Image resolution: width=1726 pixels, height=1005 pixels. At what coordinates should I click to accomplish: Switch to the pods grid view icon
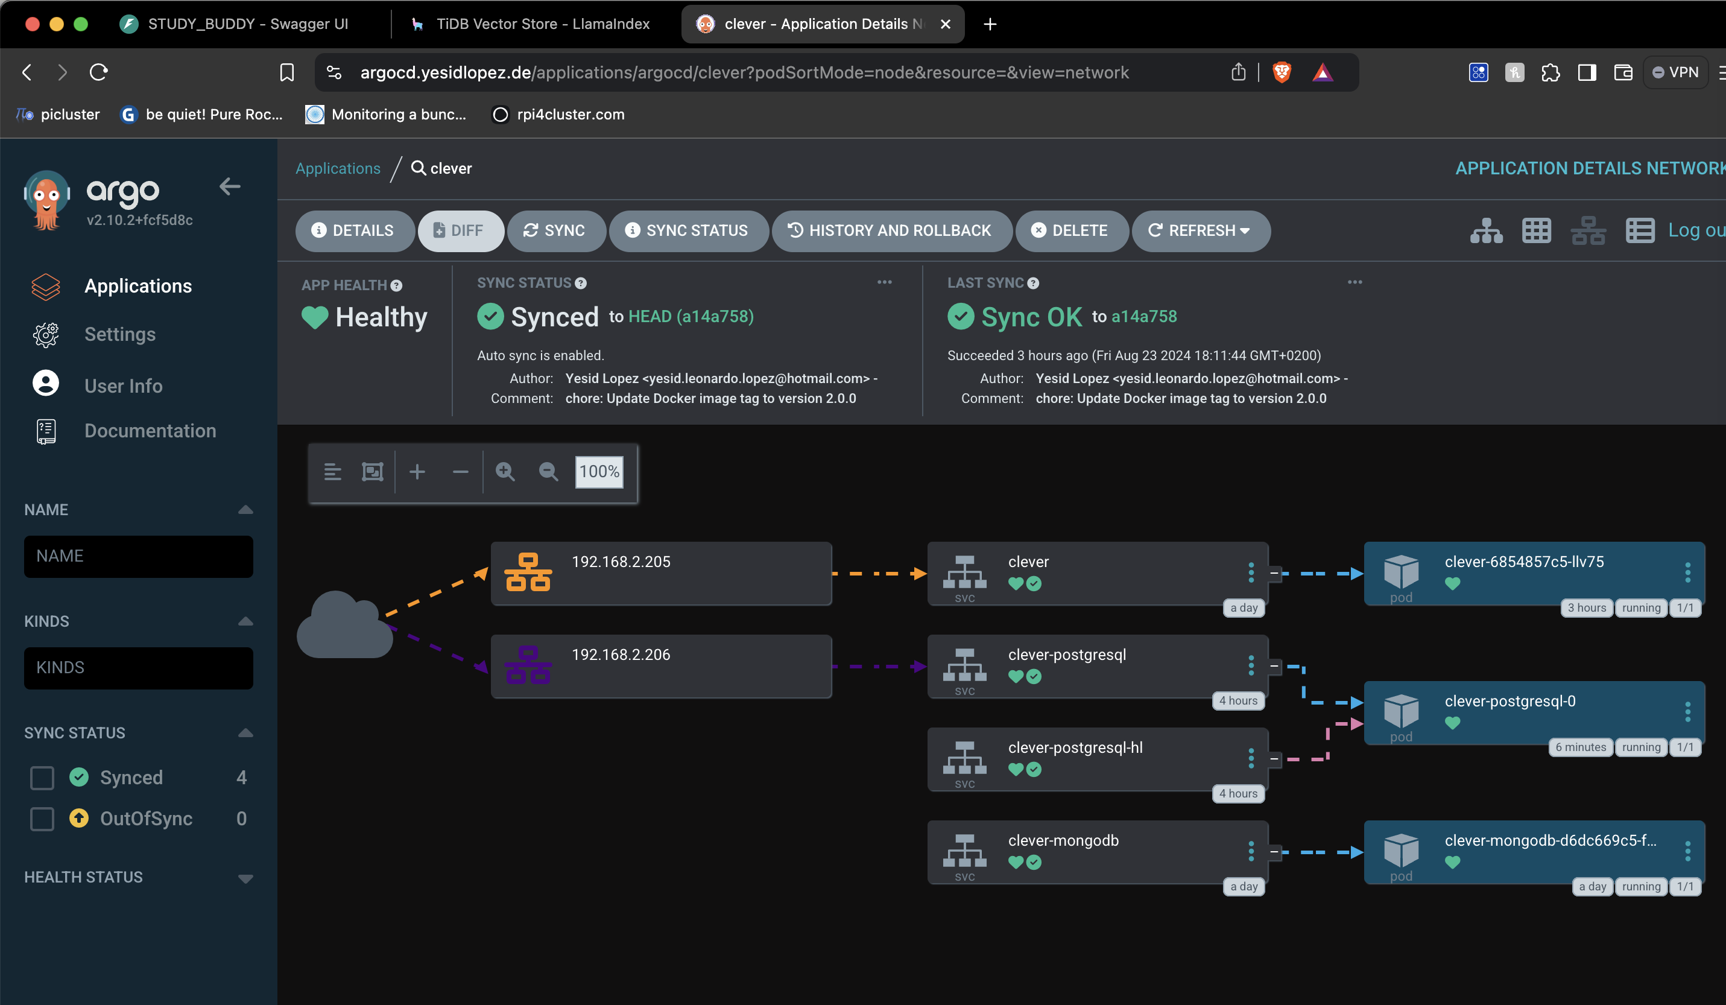pos(1536,231)
